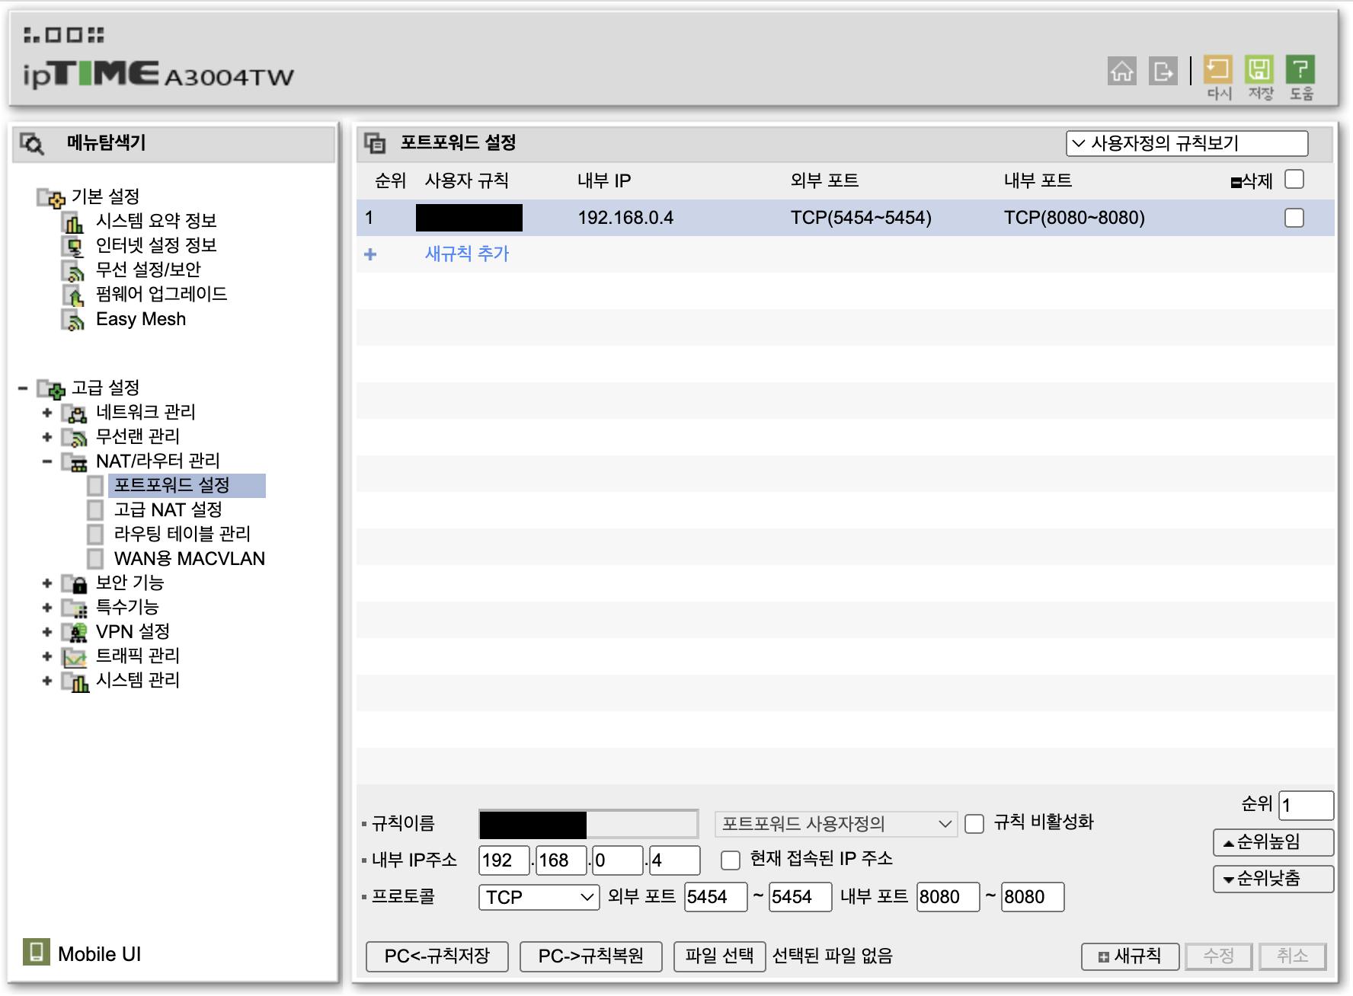The image size is (1353, 996).
Task: Open the 사용자정의 규칙보기 dropdown
Action: point(1187,143)
